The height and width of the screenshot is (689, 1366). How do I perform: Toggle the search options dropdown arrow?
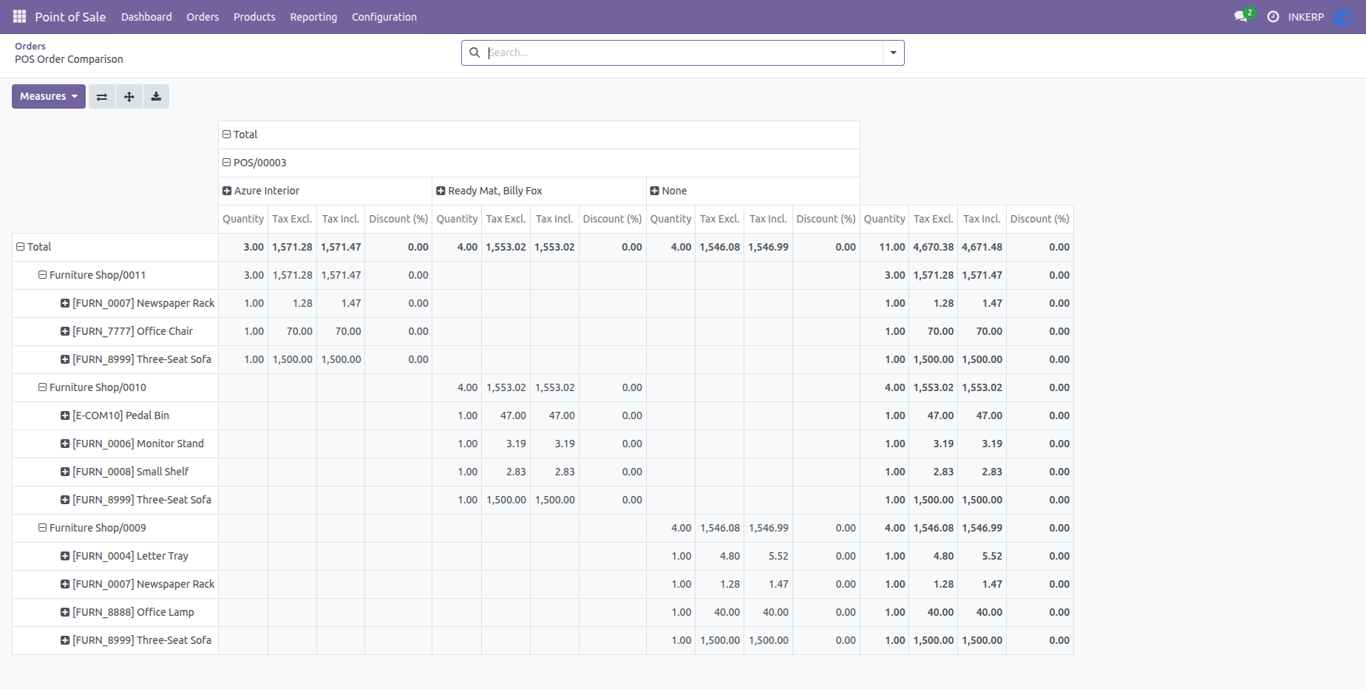pos(893,52)
